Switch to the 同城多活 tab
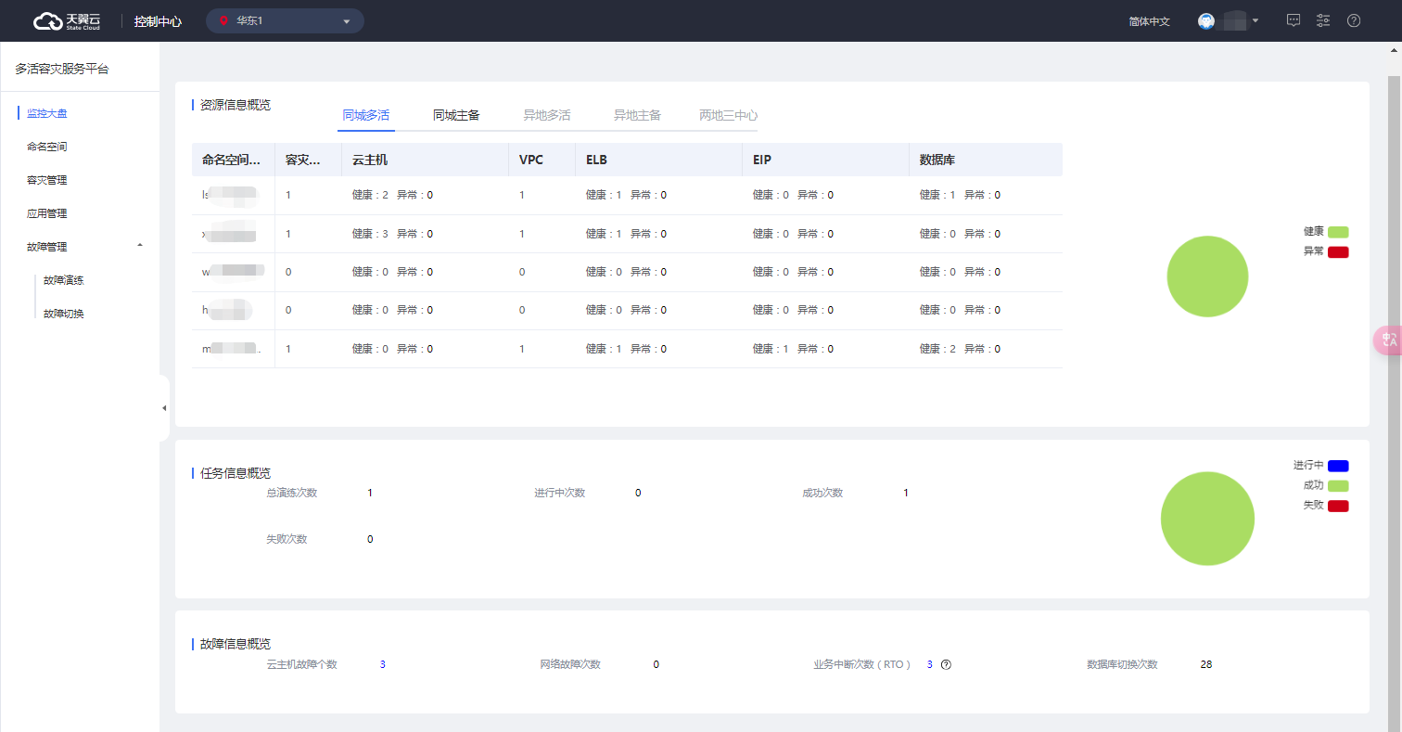This screenshot has height=732, width=1402. (365, 116)
